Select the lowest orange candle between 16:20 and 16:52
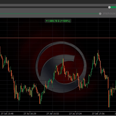The width and height of the screenshot is (116, 116). pos(40,99)
